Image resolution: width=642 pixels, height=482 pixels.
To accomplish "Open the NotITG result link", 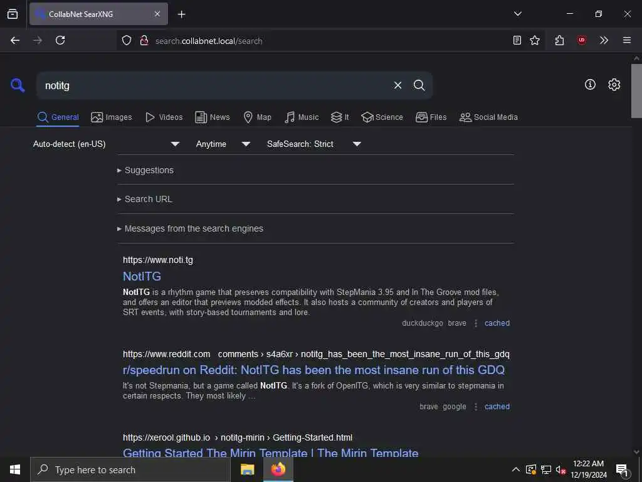I will tap(142, 276).
